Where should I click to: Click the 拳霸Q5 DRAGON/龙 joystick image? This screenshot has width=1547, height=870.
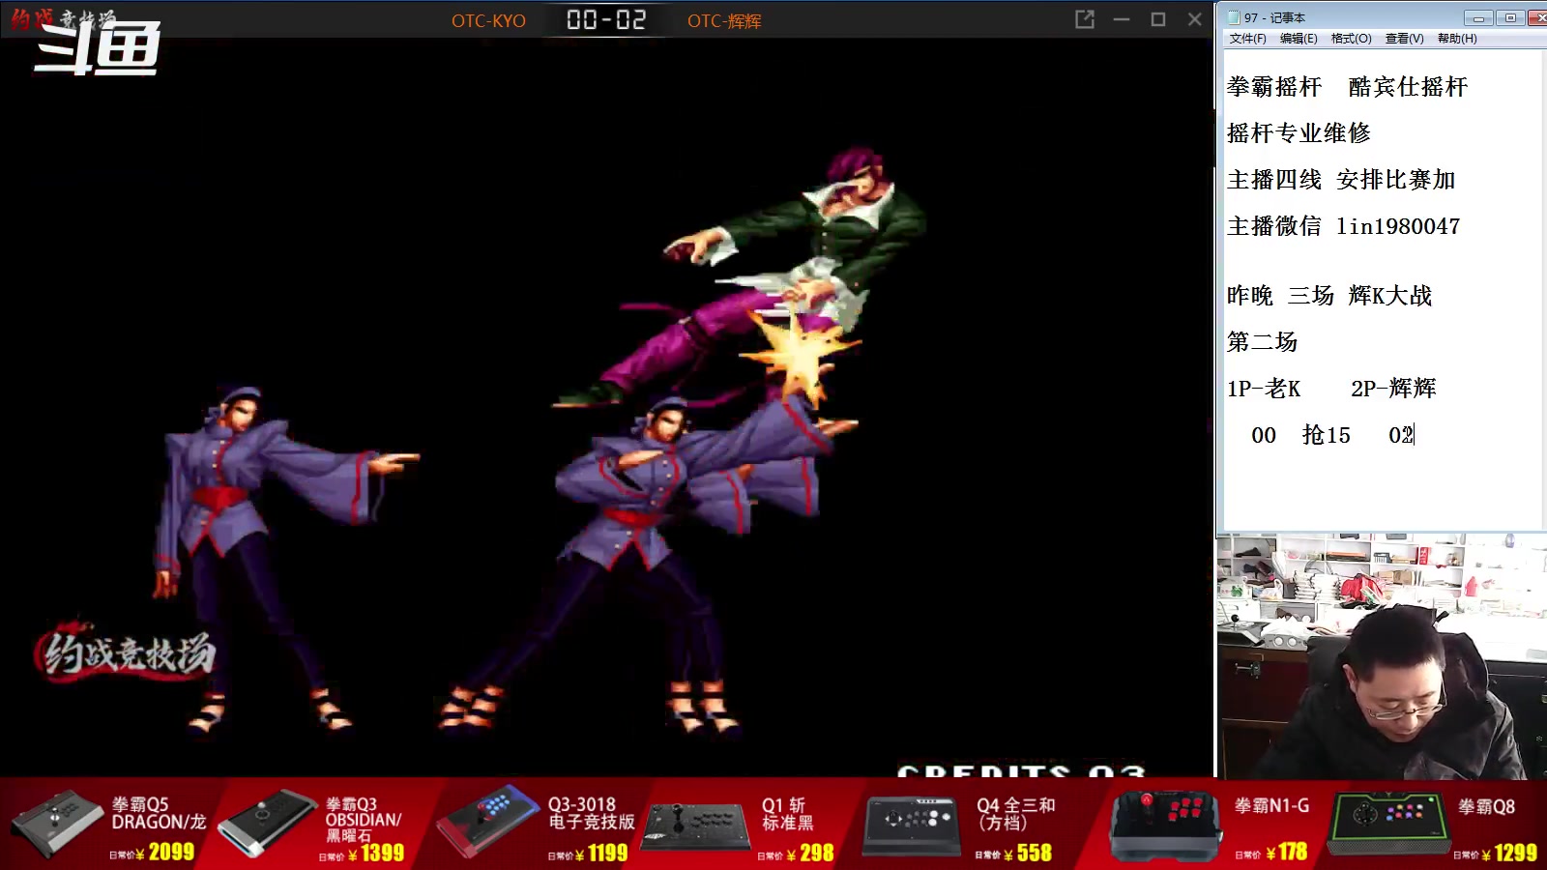pos(56,822)
